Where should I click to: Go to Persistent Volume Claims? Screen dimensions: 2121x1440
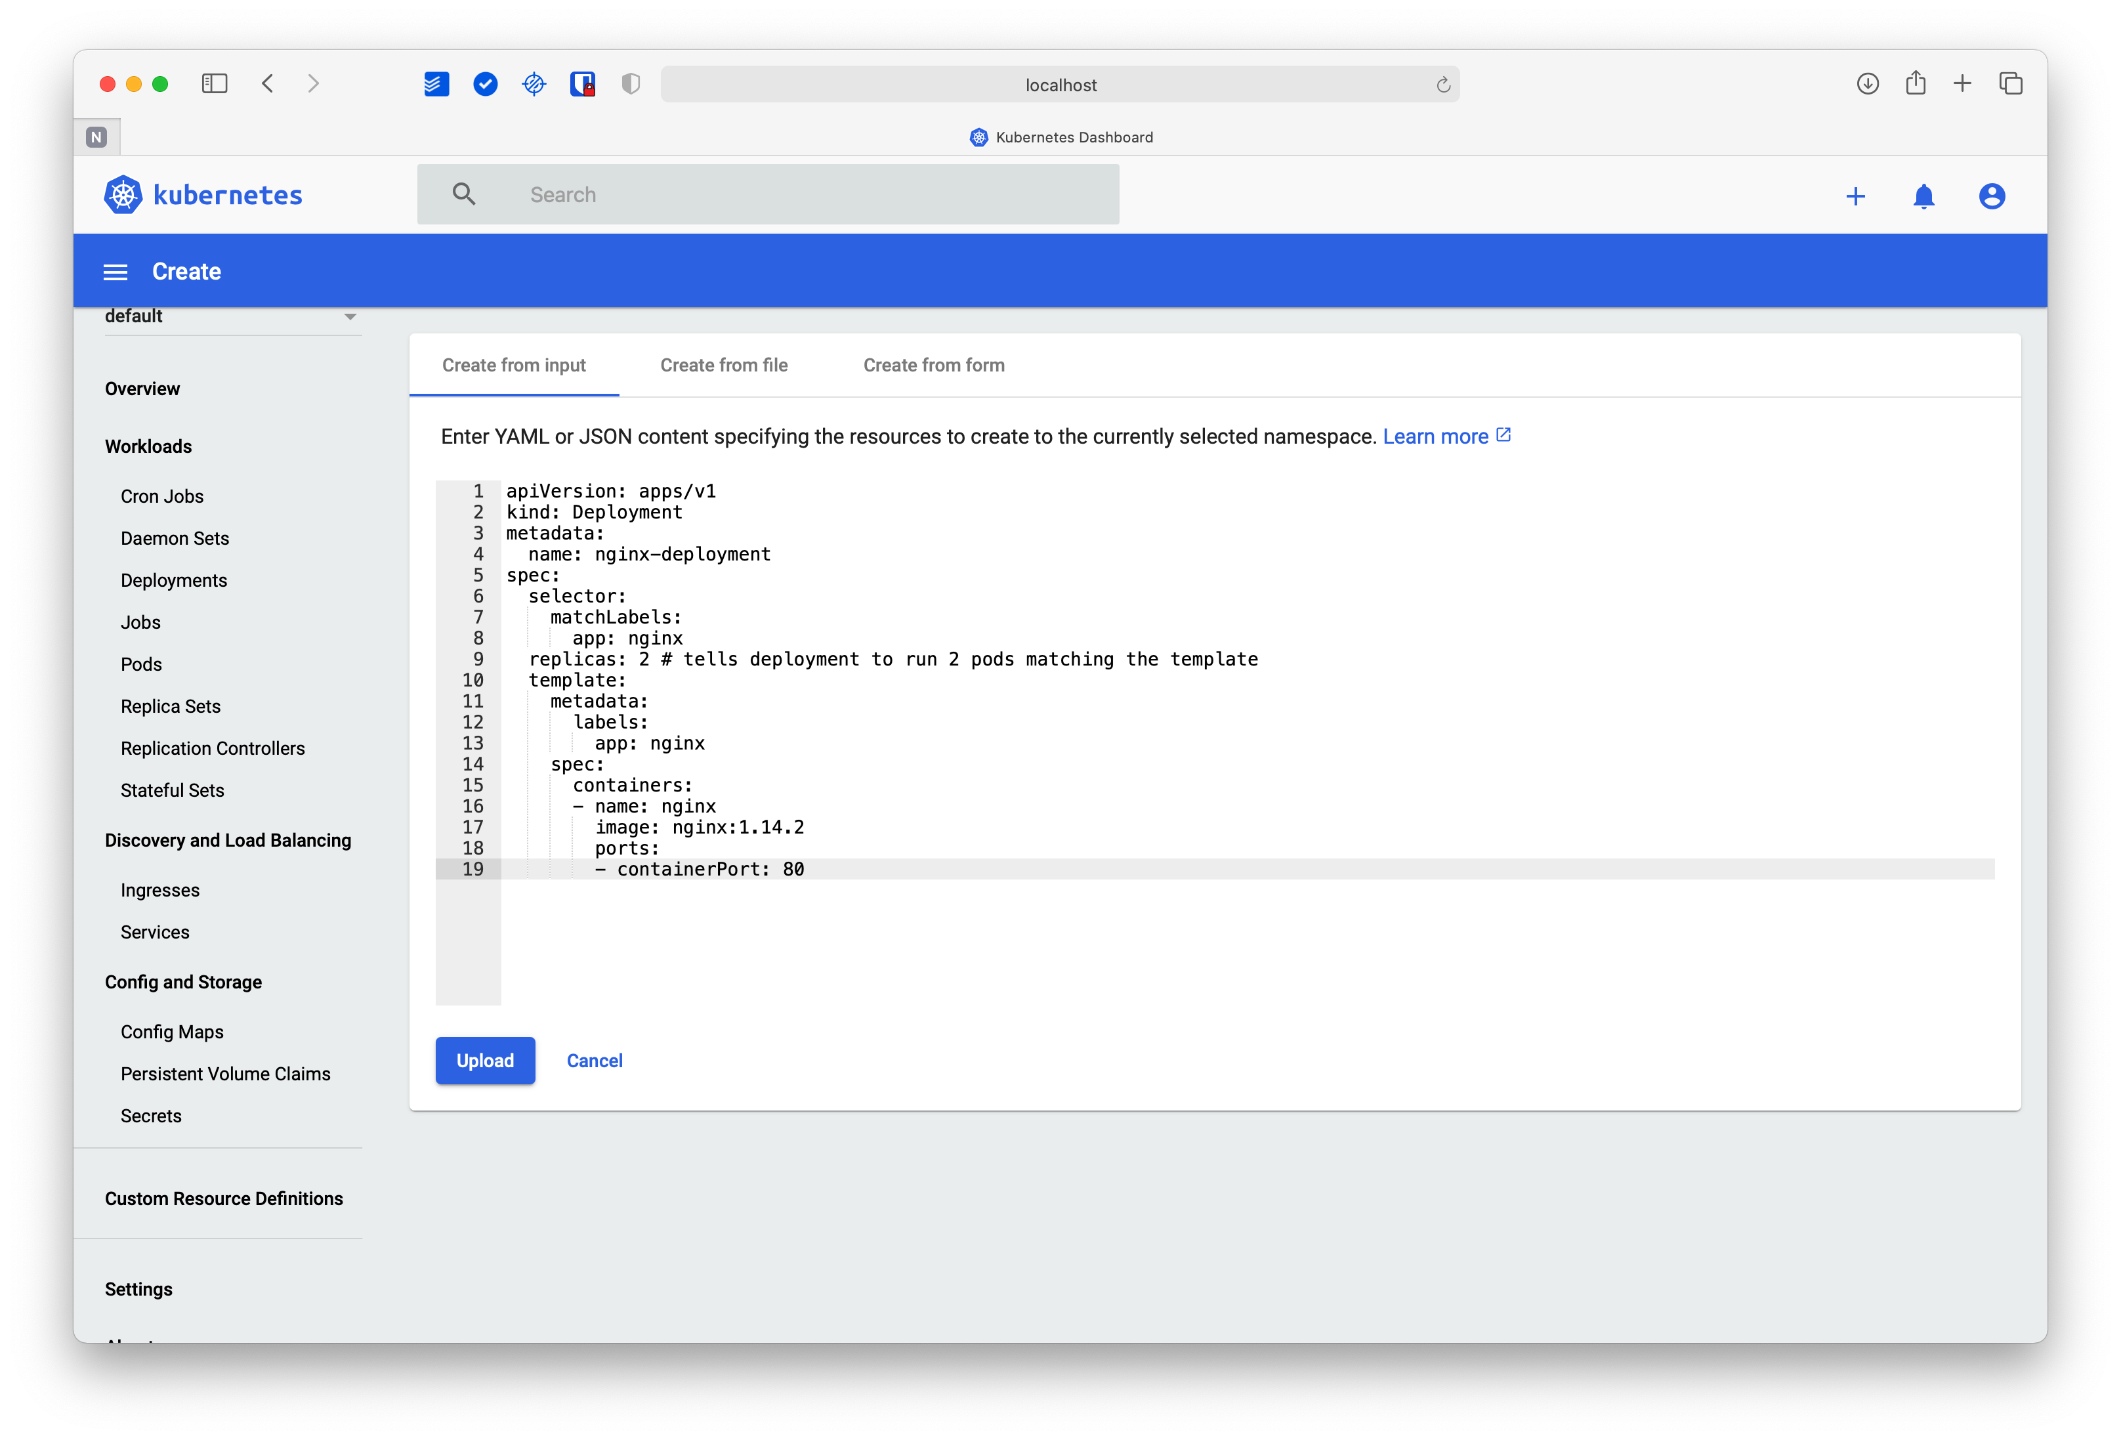226,1074
